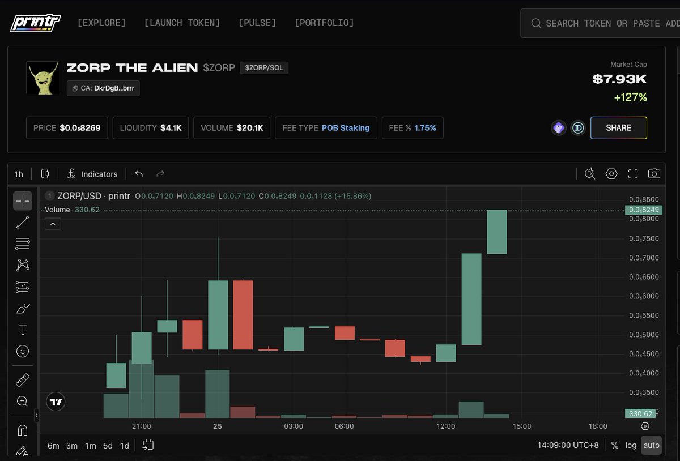This screenshot has width=680, height=461.
Task: Redo the chart action
Action: coord(160,174)
